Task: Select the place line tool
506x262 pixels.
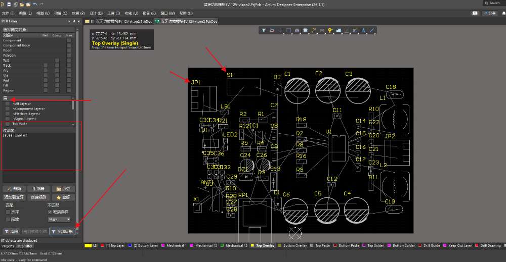Action: [x=372, y=30]
